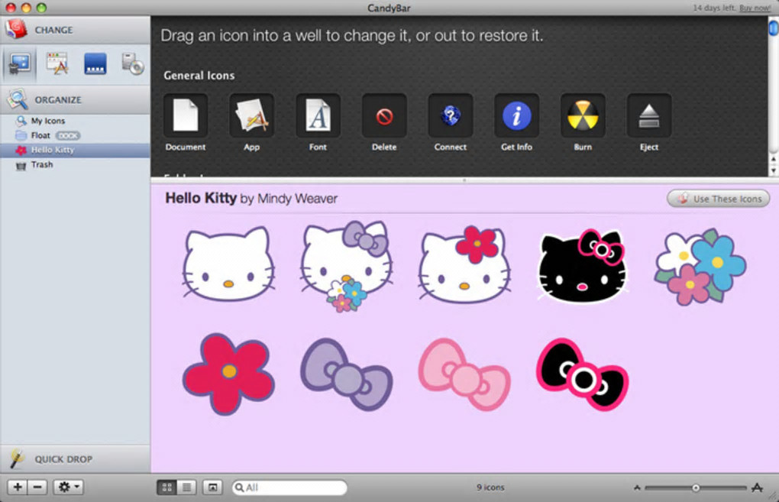779x502 pixels.
Task: Click the large icon size indicator
Action: point(757,487)
